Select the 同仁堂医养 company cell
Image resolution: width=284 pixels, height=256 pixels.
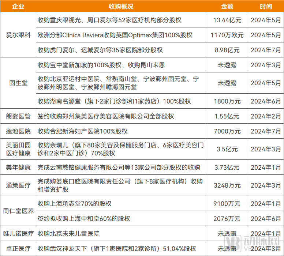point(18,211)
